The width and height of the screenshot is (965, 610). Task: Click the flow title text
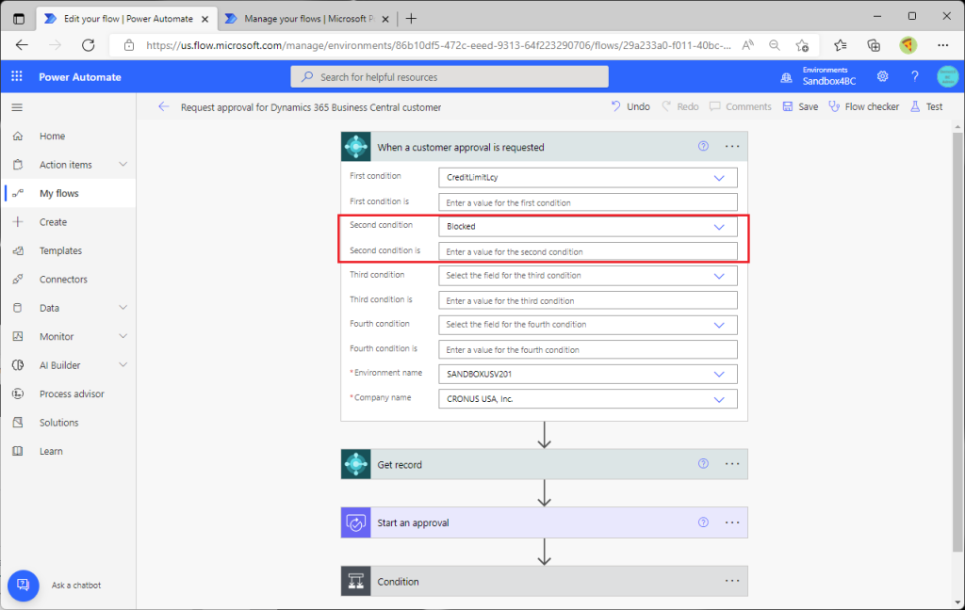[311, 107]
